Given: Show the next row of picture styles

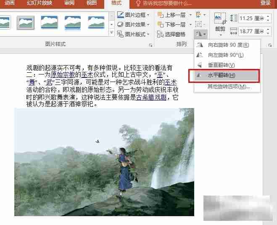Looking at the screenshot, I should 112,24.
